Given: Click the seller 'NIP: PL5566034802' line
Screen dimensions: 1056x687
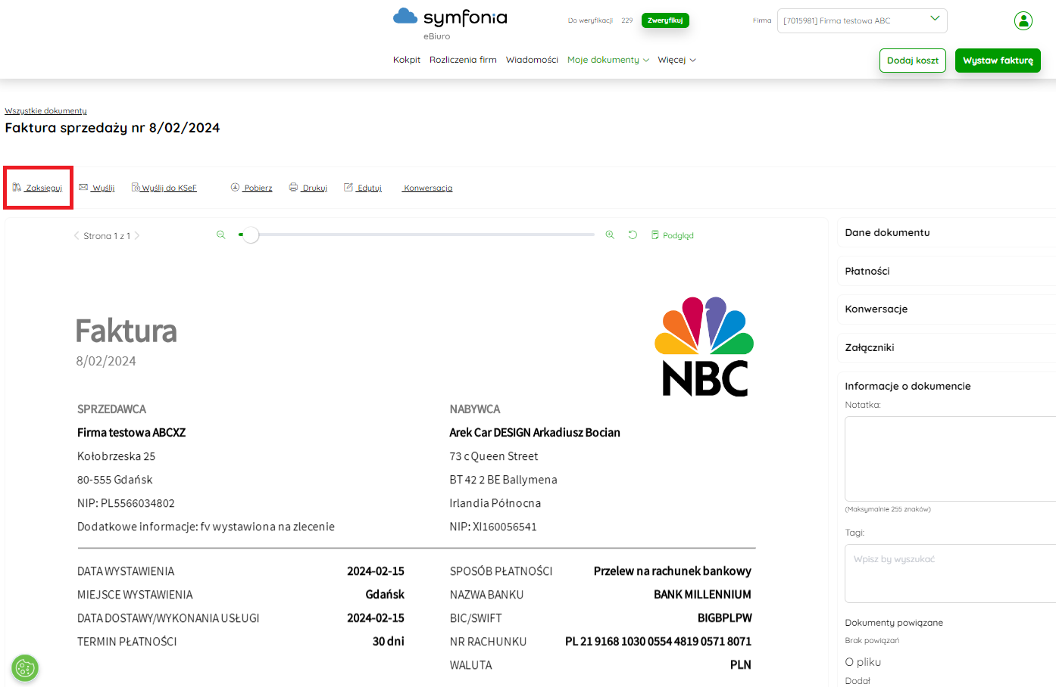Looking at the screenshot, I should coord(126,503).
